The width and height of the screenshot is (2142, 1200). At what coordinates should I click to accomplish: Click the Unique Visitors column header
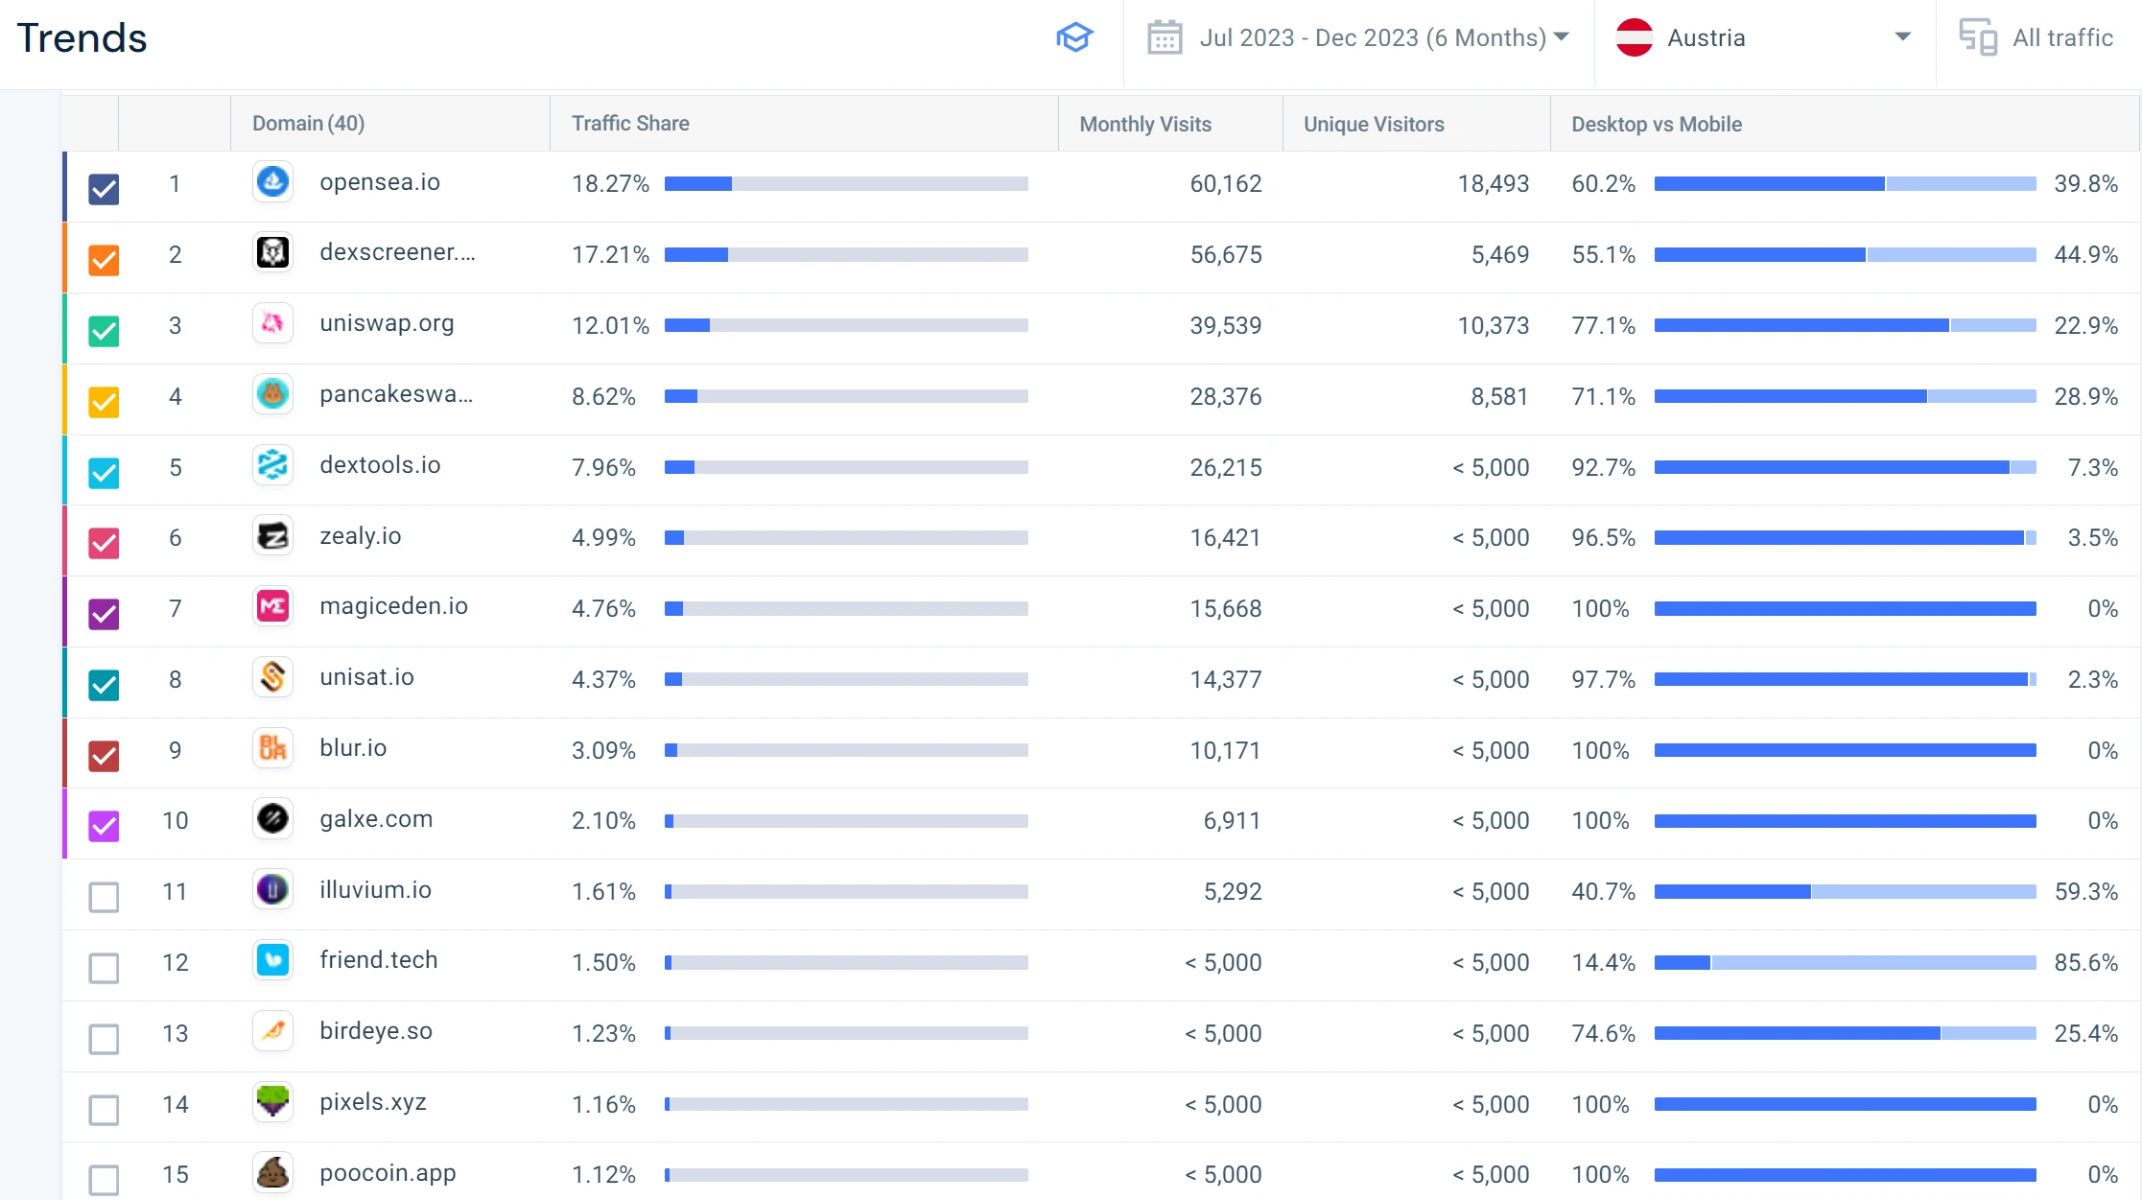(1373, 125)
